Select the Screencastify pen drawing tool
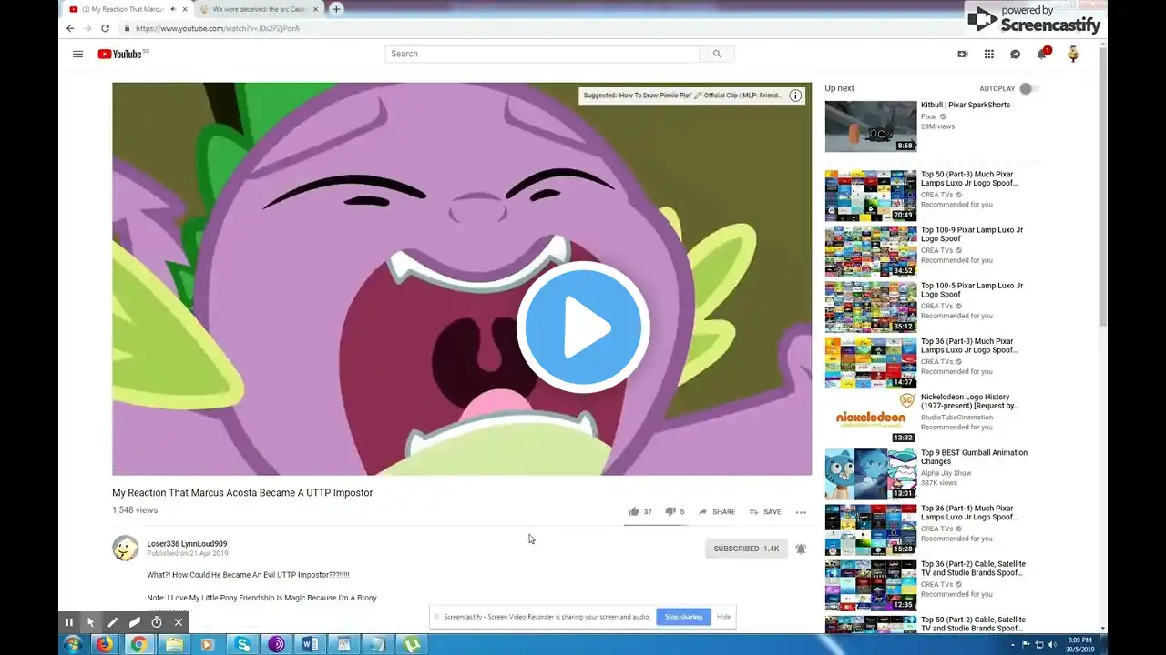This screenshot has width=1166, height=655. (x=113, y=622)
